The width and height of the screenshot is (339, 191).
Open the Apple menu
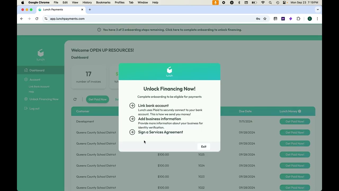tap(23, 2)
